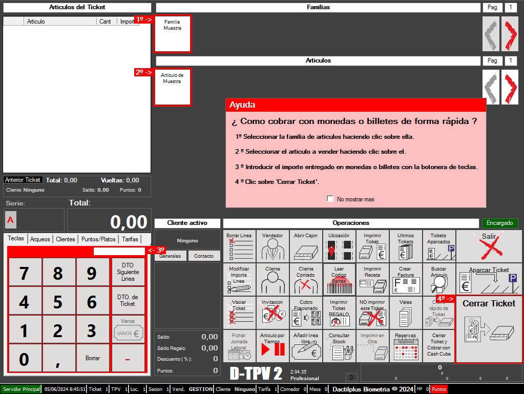Click the Cerrar Ticket button
Screen dimensions: 524x394
[489, 329]
